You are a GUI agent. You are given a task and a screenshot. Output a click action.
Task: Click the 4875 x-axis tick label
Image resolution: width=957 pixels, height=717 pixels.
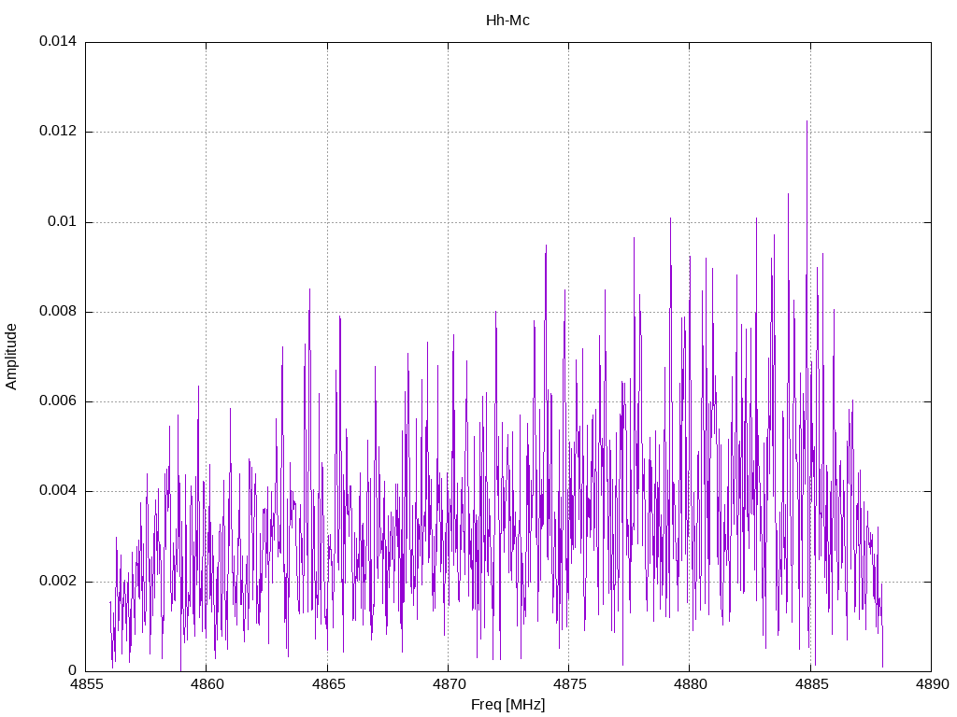tap(568, 684)
